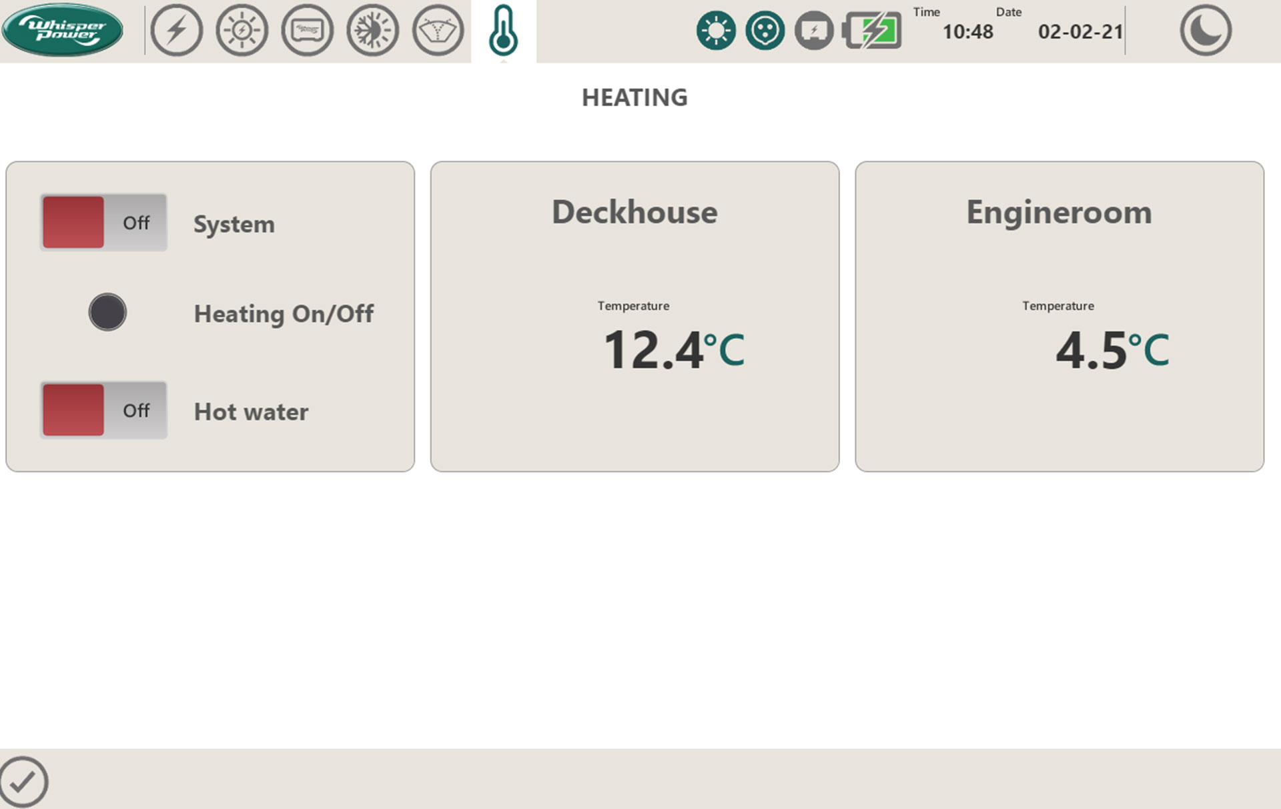1281x809 pixels.
Task: Select the Engineroom temperature panel
Action: [1059, 316]
